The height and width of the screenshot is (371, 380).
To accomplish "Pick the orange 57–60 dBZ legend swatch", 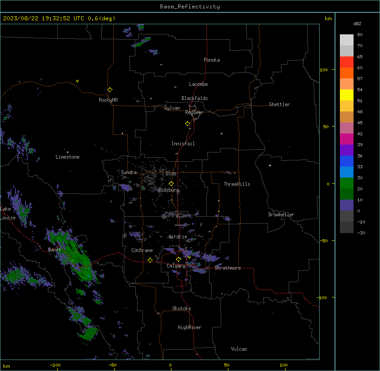I will [x=346, y=73].
